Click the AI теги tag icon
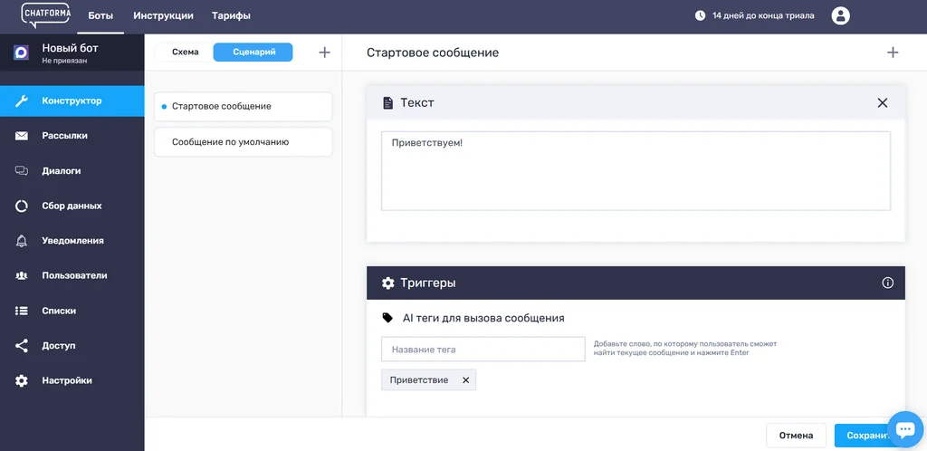Viewport: 927px width, 451px height. point(387,318)
